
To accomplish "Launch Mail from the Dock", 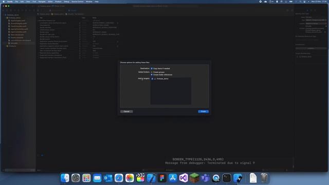I will [x=97, y=178].
